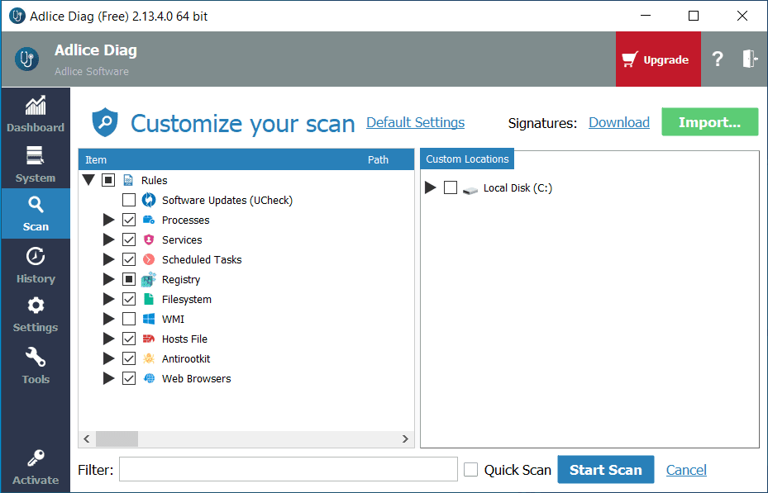This screenshot has width=768, height=493.
Task: Toggle the Registry checkbox
Action: coord(129,279)
